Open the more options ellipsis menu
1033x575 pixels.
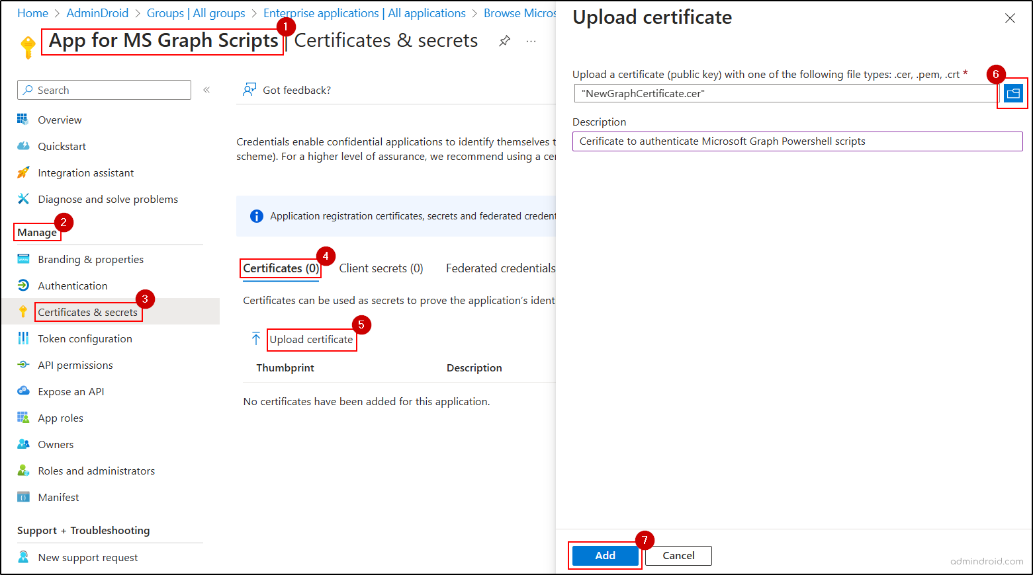(531, 41)
